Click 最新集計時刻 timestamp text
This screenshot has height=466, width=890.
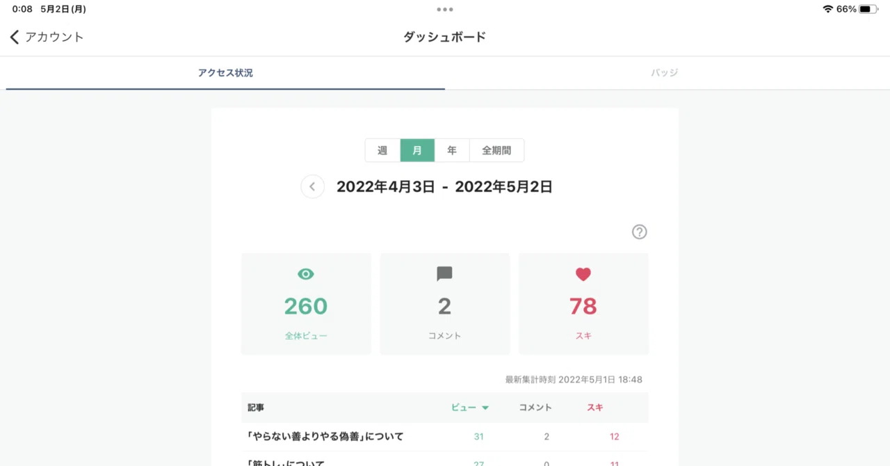coord(574,380)
